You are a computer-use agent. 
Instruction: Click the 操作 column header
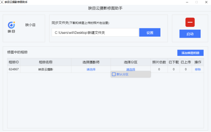click(x=198, y=62)
